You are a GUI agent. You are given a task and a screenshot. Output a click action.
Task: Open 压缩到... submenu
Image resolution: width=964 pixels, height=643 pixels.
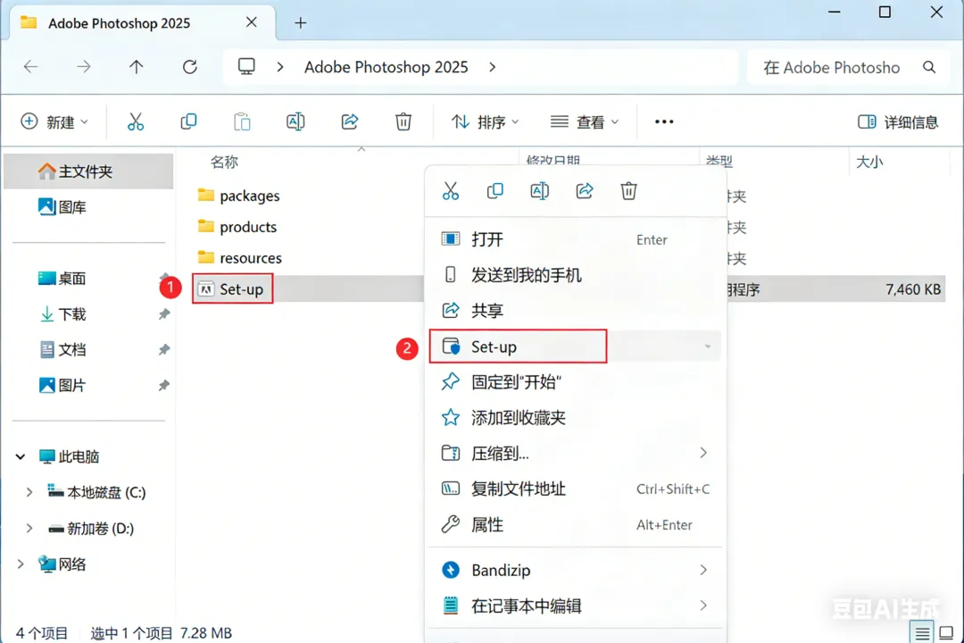click(x=575, y=454)
